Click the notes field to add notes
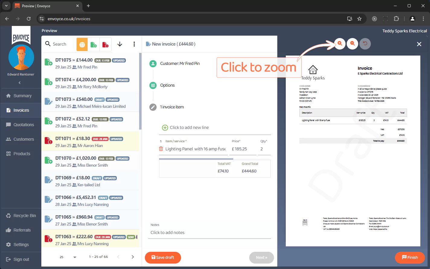 coord(209,232)
